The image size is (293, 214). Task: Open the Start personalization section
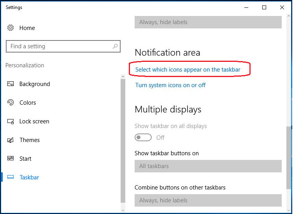tap(25, 159)
